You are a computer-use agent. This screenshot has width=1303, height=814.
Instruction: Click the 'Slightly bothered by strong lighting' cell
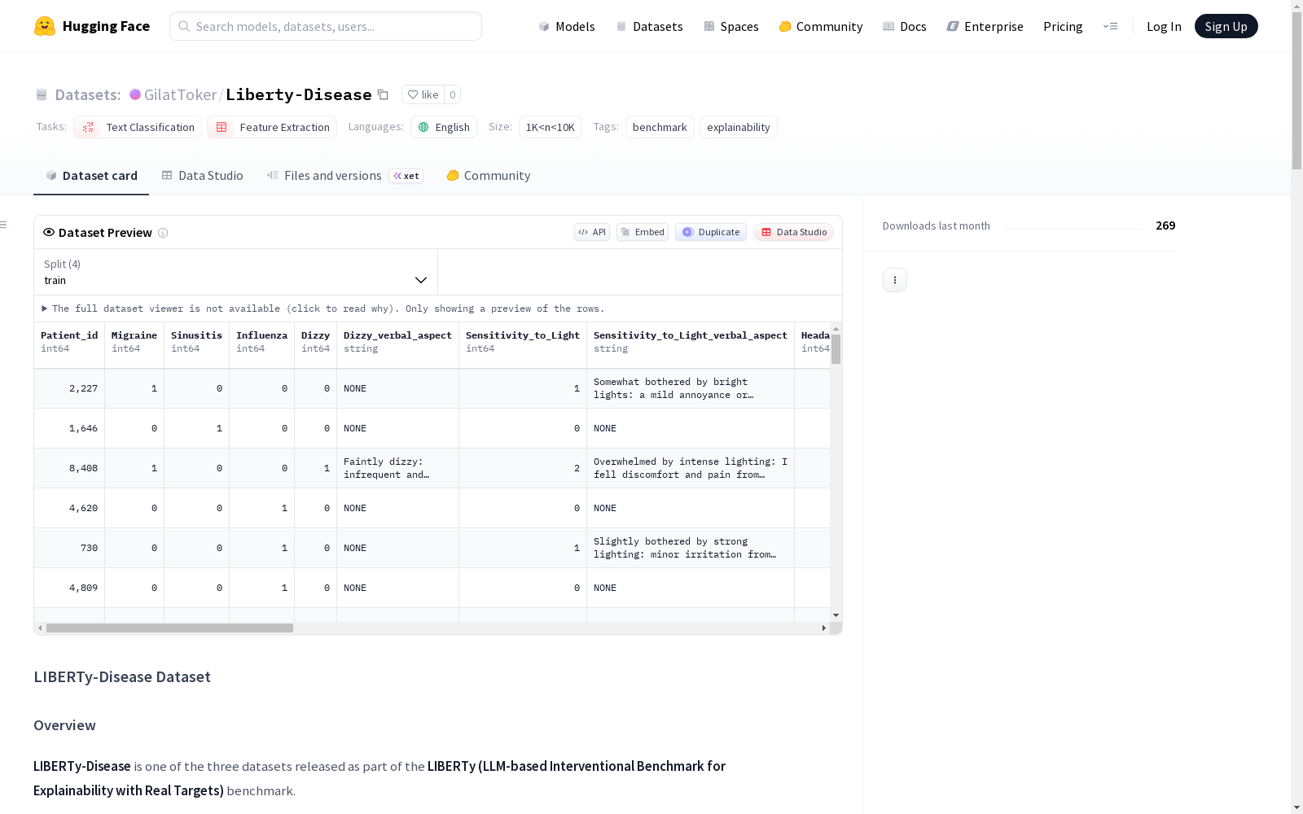(691, 548)
